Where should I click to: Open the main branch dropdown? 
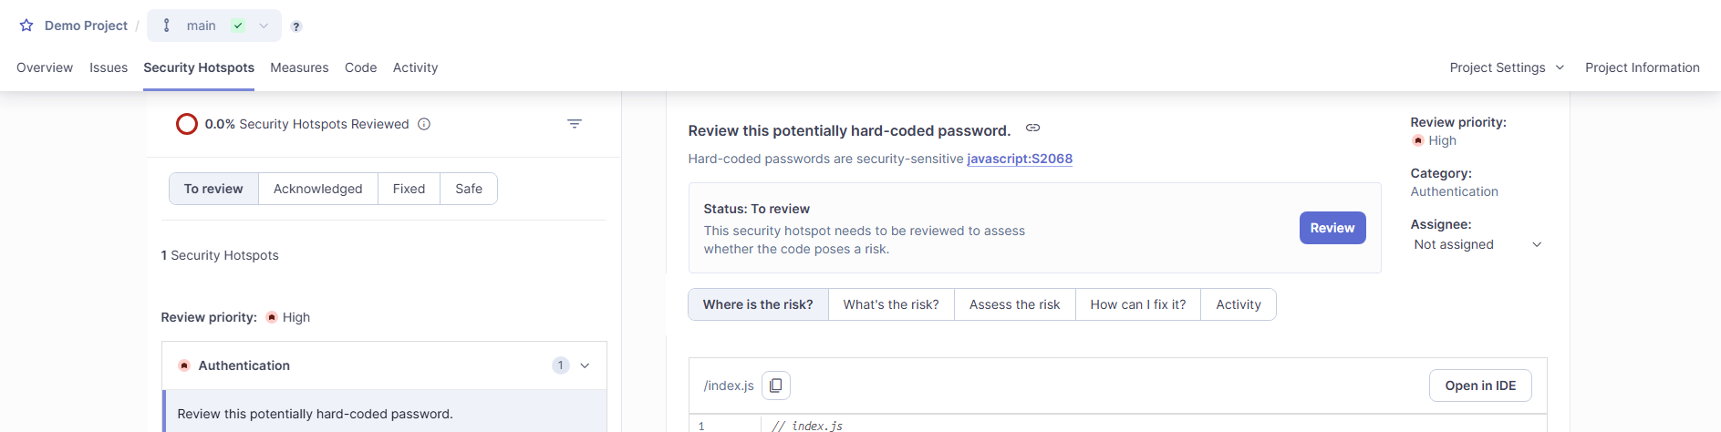214,26
